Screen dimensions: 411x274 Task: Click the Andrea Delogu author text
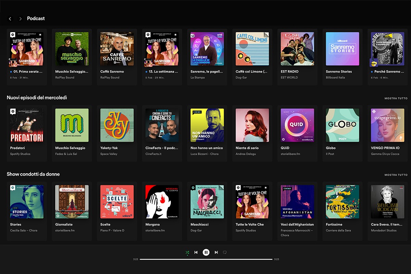[x=246, y=154]
